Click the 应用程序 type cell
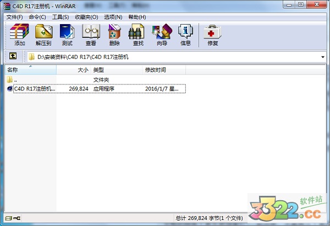 104,89
